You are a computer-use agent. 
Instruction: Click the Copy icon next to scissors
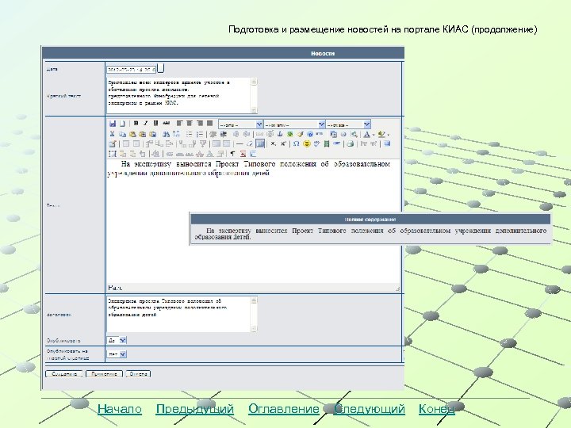pyautogui.click(x=122, y=134)
